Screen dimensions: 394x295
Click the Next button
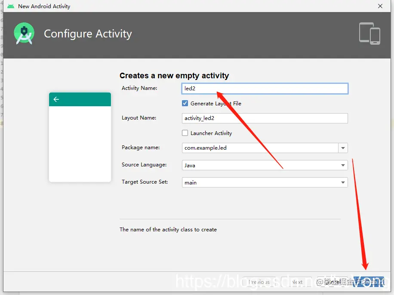pos(297,282)
